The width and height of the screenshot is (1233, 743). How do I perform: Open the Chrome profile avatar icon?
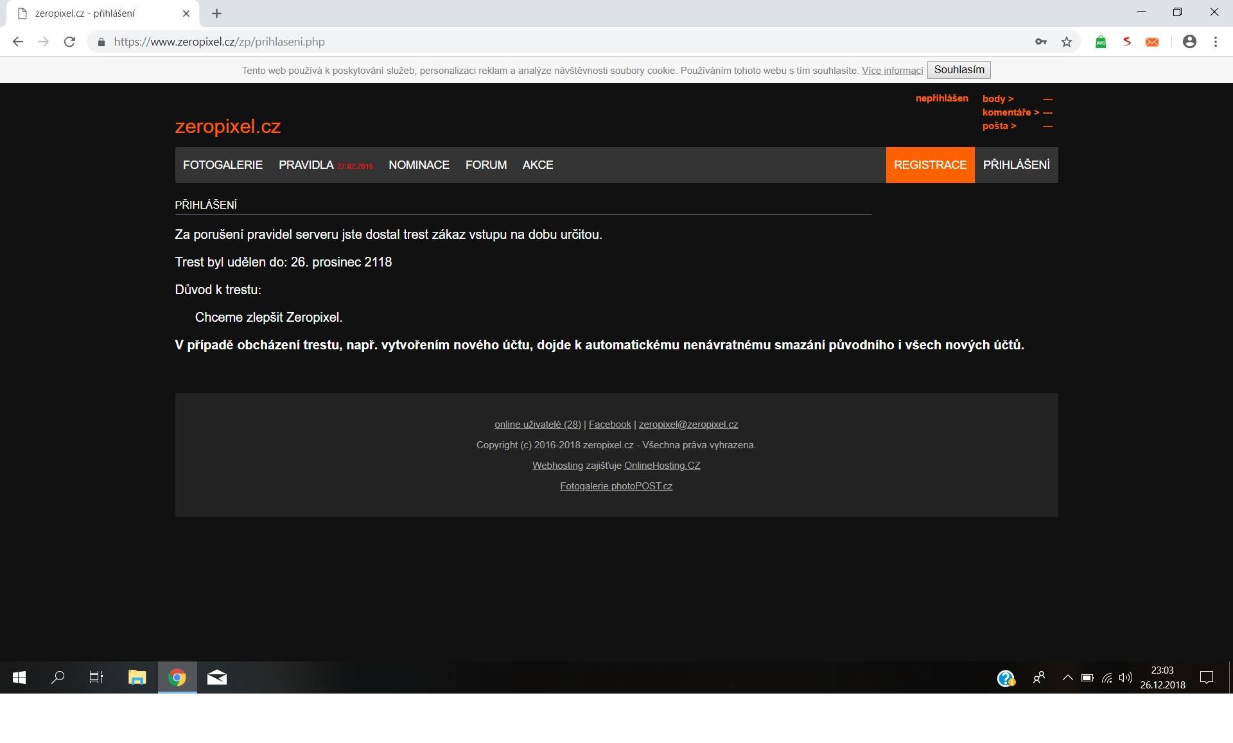coord(1189,42)
